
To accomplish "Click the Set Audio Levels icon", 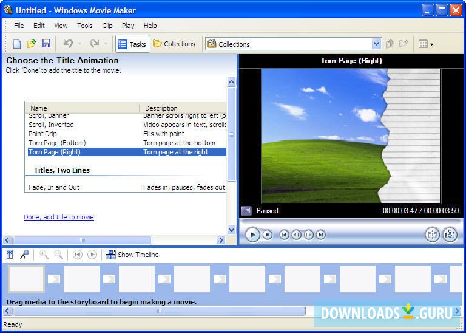I will click(10, 255).
